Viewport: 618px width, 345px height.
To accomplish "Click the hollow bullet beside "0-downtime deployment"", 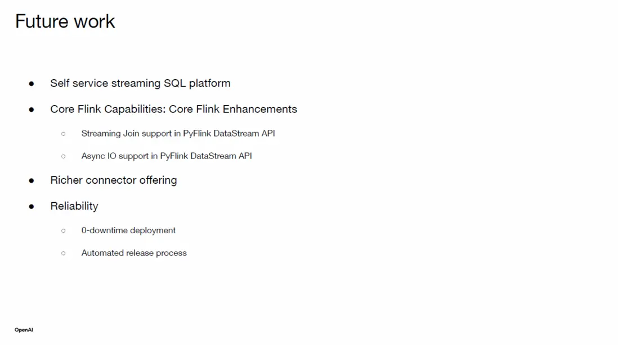I will (64, 230).
